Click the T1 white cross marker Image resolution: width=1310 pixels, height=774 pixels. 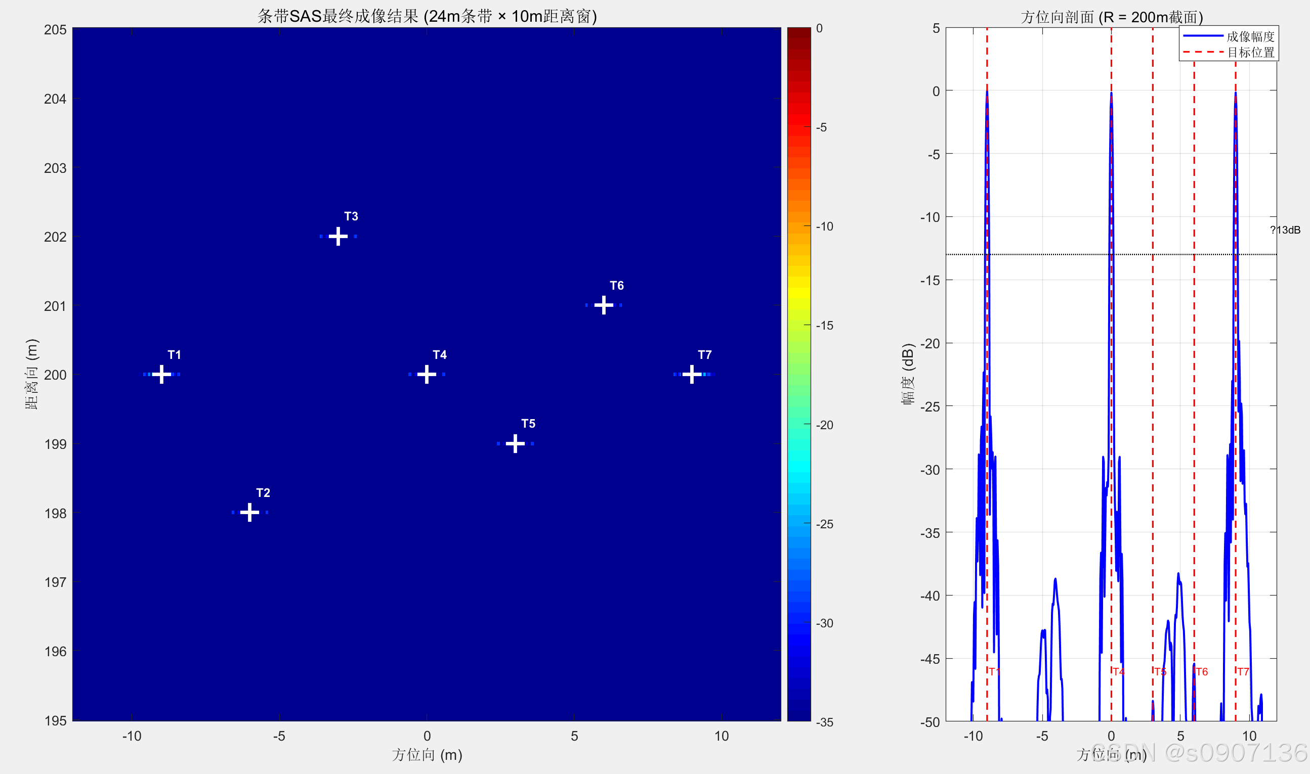pos(161,374)
